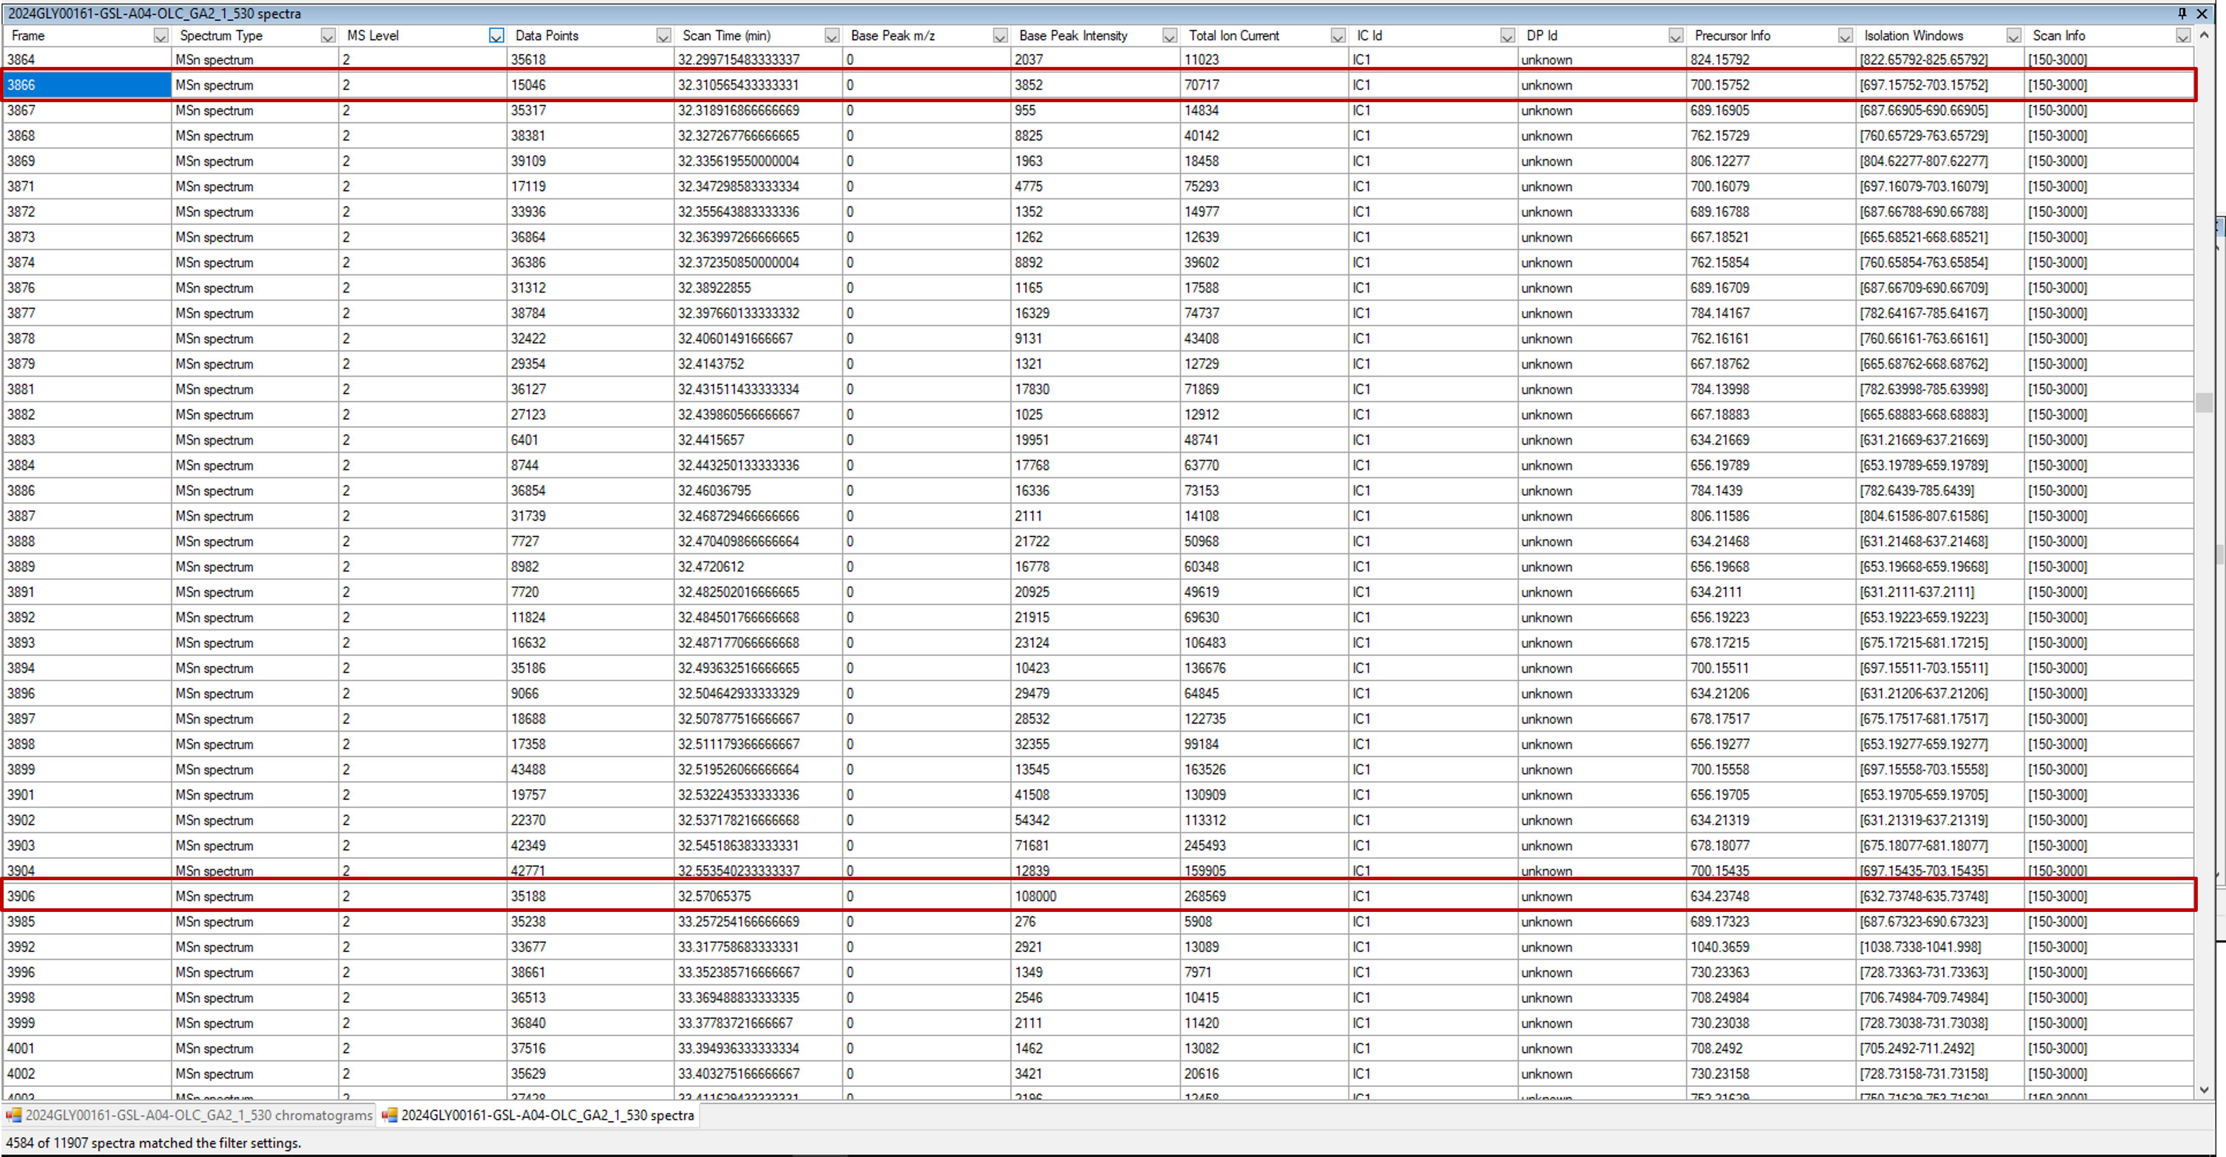Select the row for frame 3883
The width and height of the screenshot is (2226, 1157).
[x=87, y=440]
